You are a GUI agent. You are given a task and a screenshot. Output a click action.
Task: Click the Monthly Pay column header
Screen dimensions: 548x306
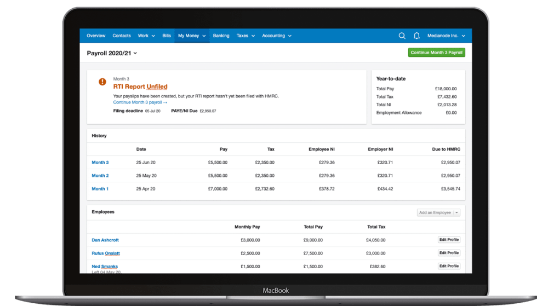tap(247, 227)
